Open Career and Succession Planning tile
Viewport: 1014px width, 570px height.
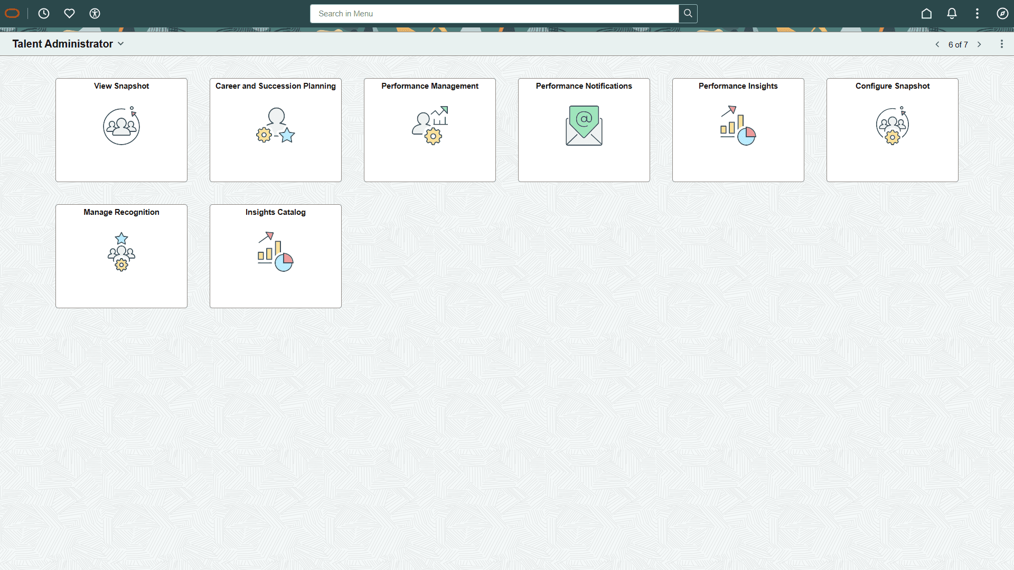pos(276,130)
